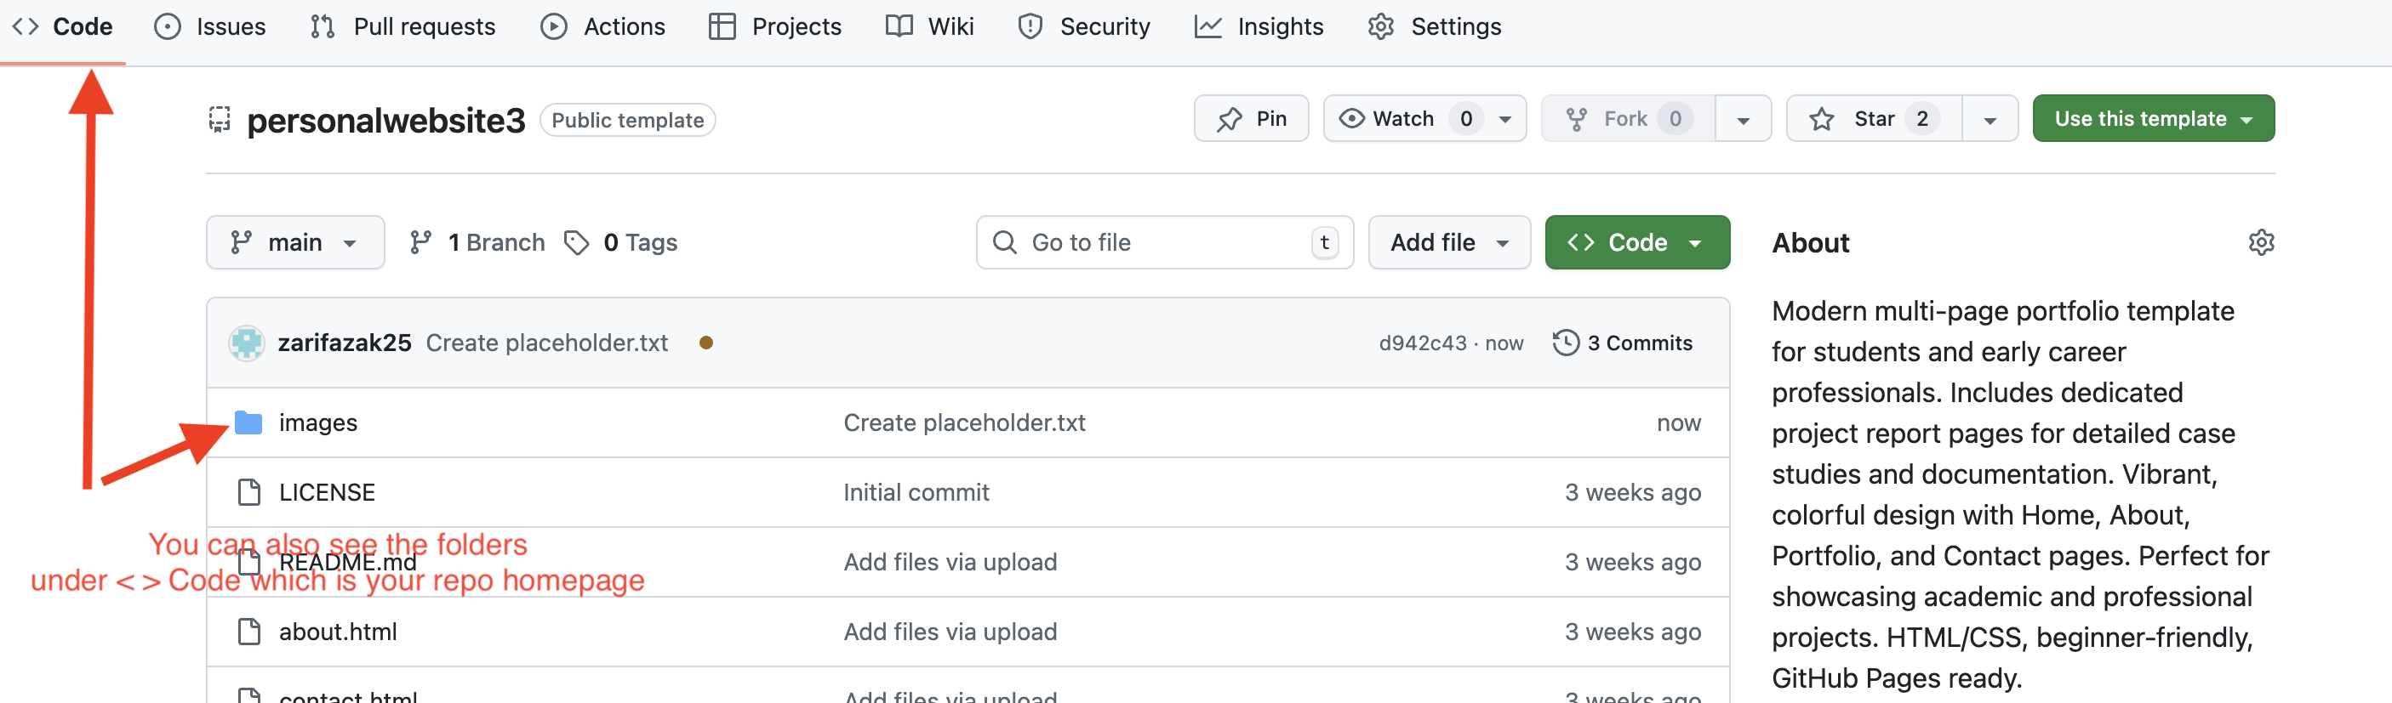Click the LICENSE file icon

[x=248, y=492]
